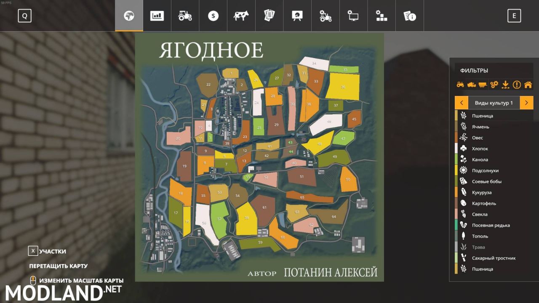Open the vehicles overview tractor tab
The width and height of the screenshot is (539, 303).
click(185, 16)
